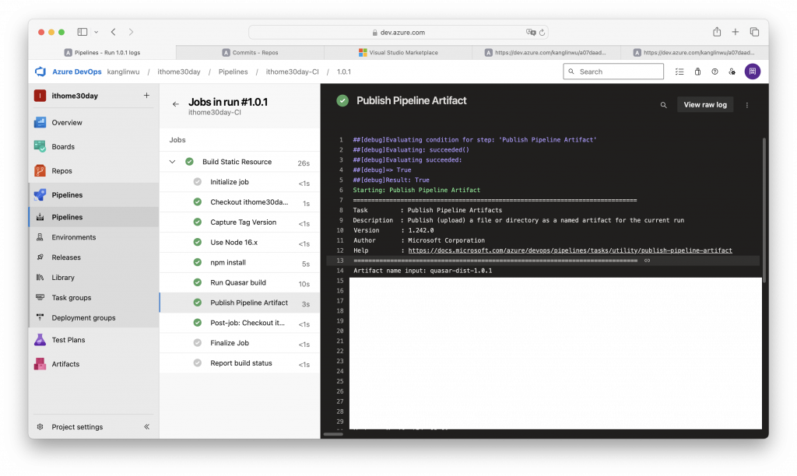Click 1.0.1 in the breadcrumb
Image resolution: width=797 pixels, height=476 pixels.
[x=343, y=72]
